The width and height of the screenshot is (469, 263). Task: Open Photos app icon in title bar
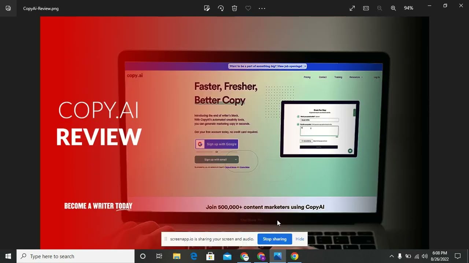pos(8,8)
